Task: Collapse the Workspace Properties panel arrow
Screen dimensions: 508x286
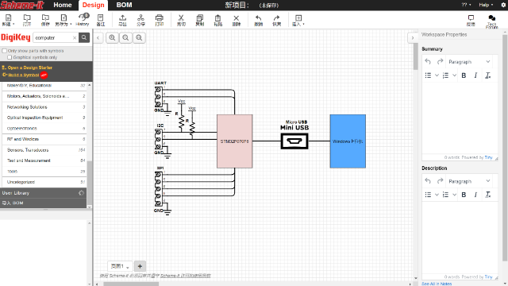Action: [x=413, y=38]
